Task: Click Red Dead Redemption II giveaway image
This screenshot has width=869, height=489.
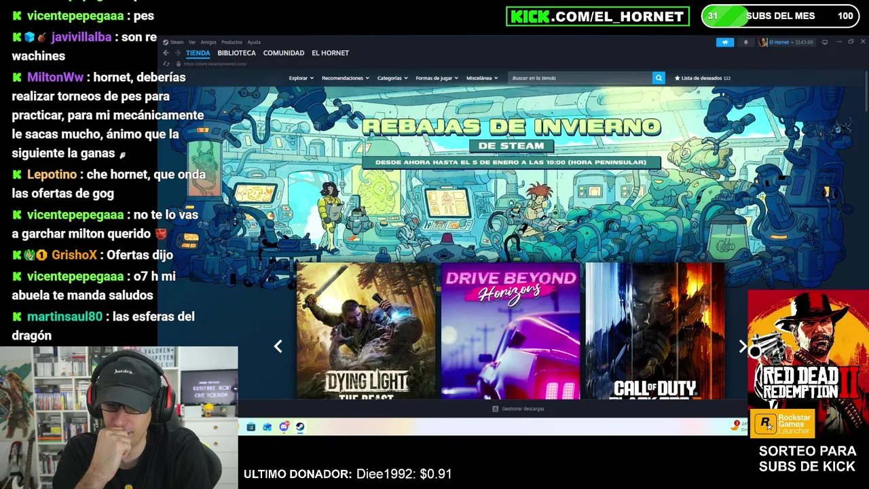Action: click(x=808, y=350)
